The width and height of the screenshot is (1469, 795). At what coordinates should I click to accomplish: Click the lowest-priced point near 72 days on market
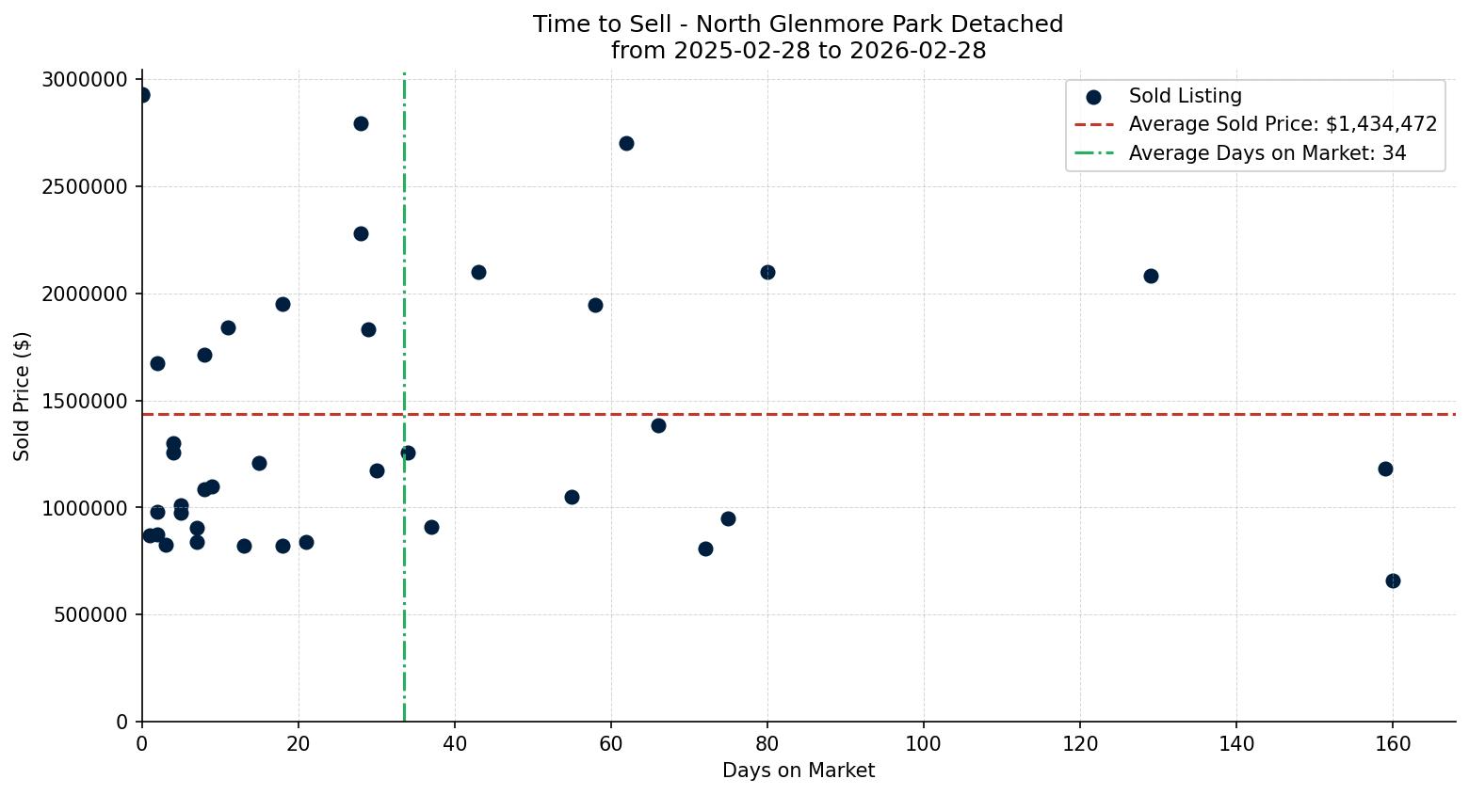[x=707, y=548]
